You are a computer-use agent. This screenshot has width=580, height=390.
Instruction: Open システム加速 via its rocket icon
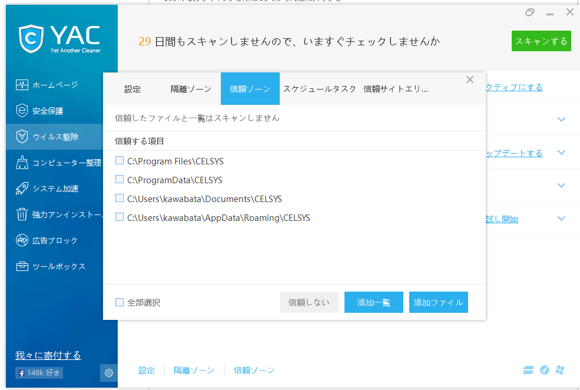point(22,189)
